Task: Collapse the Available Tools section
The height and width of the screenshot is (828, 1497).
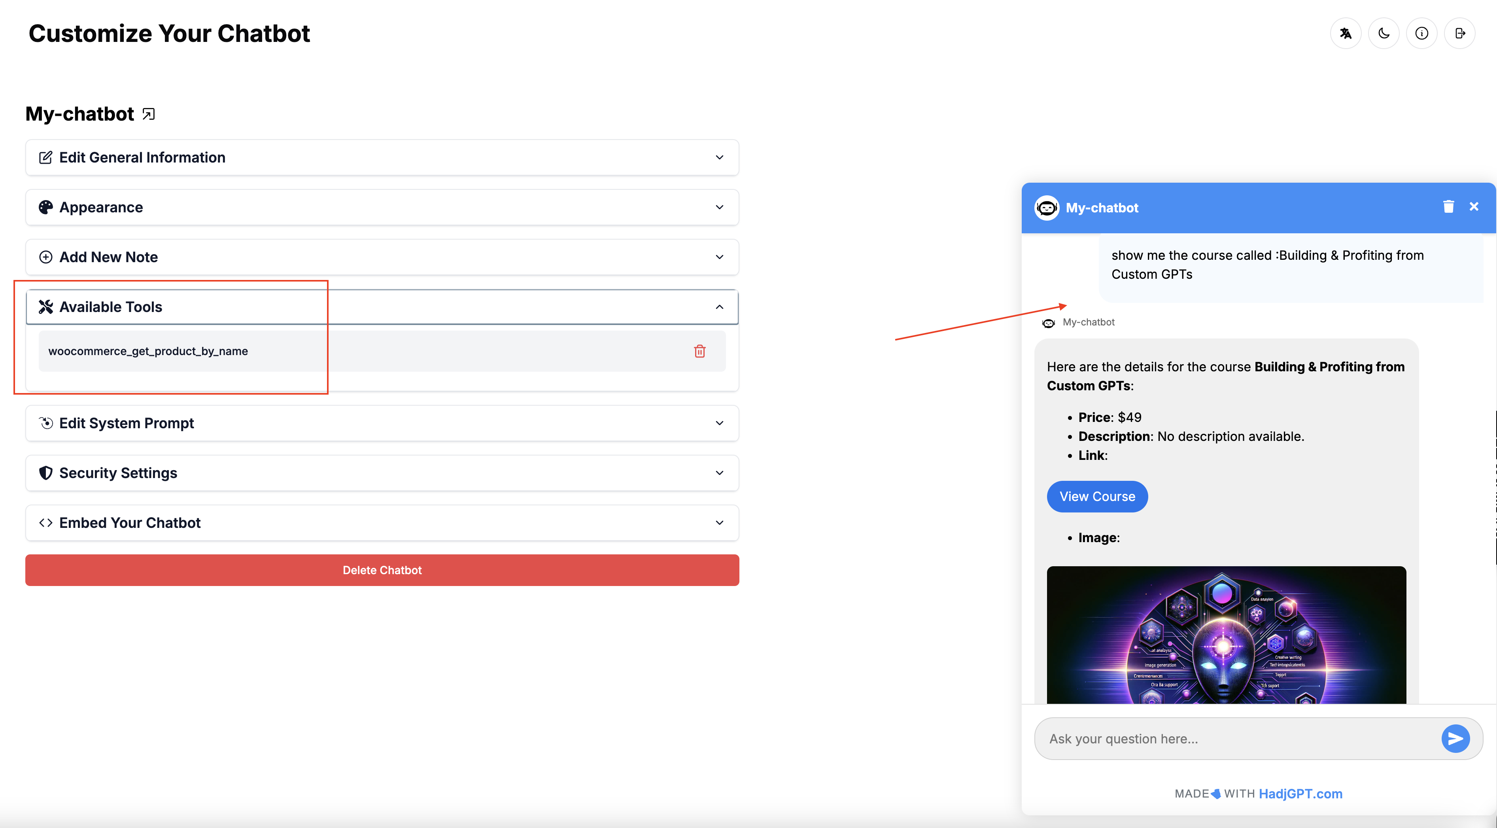Action: 382,307
